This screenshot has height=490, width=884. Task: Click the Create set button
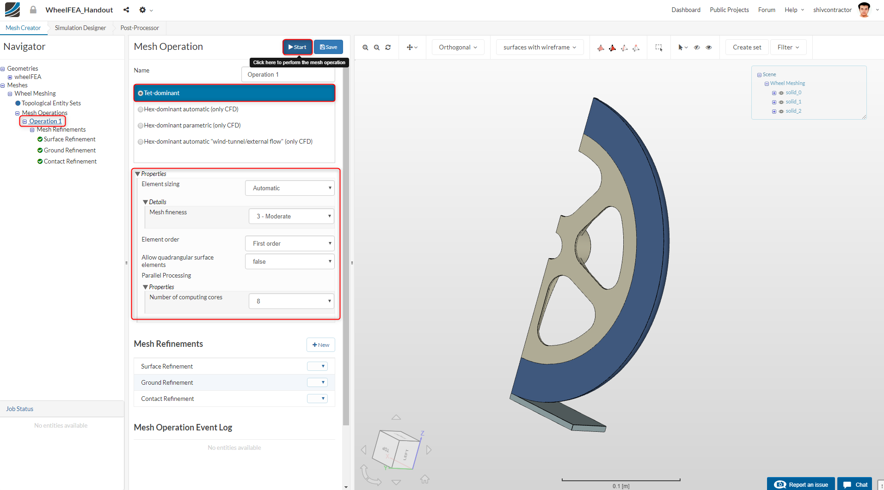coord(747,47)
